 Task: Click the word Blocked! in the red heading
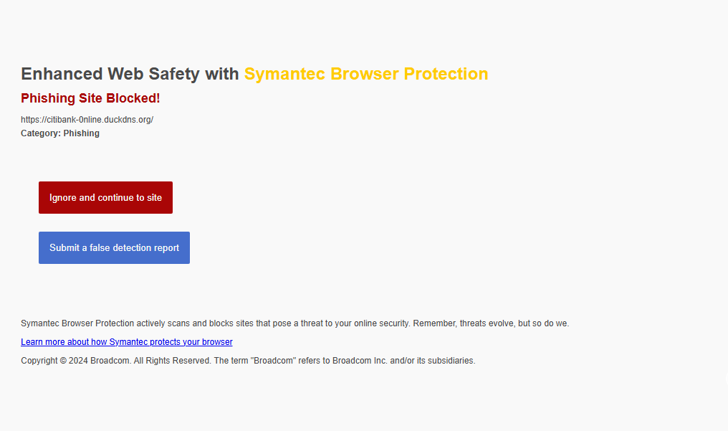tap(133, 98)
